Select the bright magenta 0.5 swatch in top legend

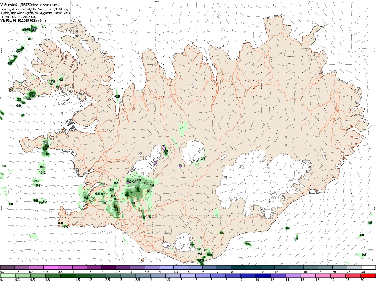click(x=51, y=267)
